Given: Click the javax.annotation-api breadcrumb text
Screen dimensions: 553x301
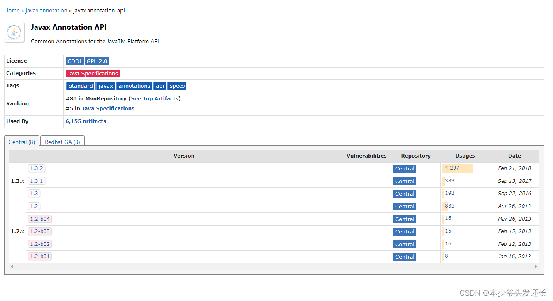Looking at the screenshot, I should 99,10.
